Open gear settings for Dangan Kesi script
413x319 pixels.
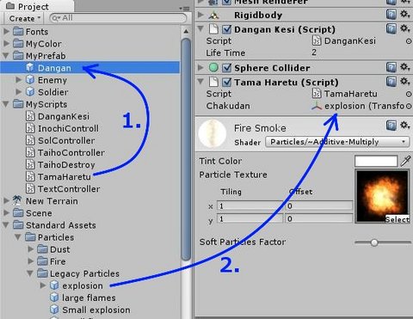click(405, 28)
